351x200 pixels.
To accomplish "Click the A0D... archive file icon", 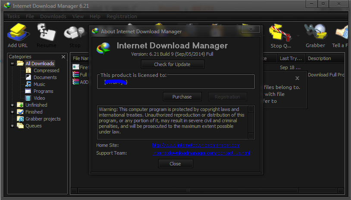I will [76, 82].
